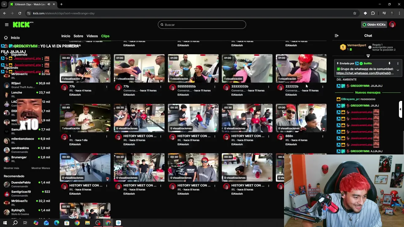Image resolution: width=404 pixels, height=227 pixels.
Task: Open Microsoft Store from the taskbar
Action: pyautogui.click(x=67, y=223)
